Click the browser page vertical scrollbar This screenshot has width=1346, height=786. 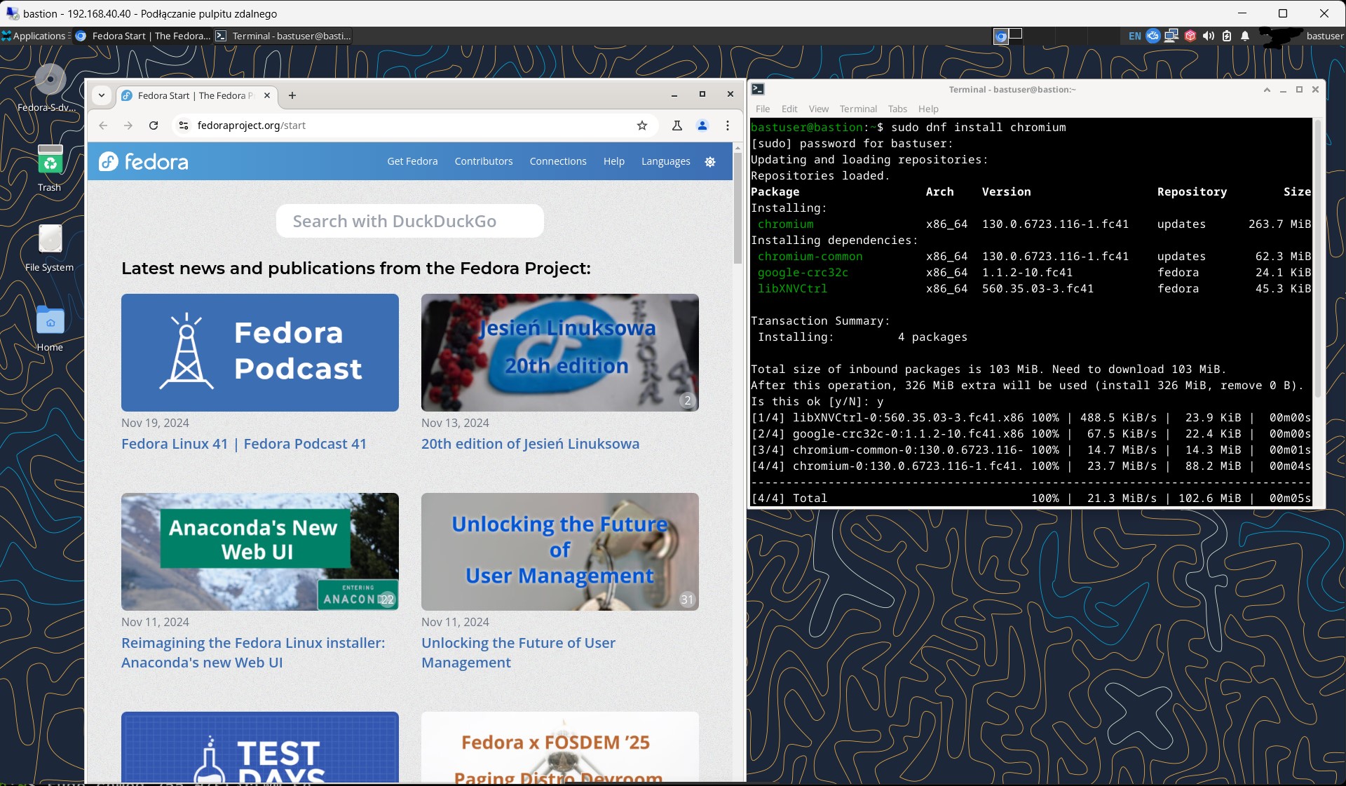[737, 209]
